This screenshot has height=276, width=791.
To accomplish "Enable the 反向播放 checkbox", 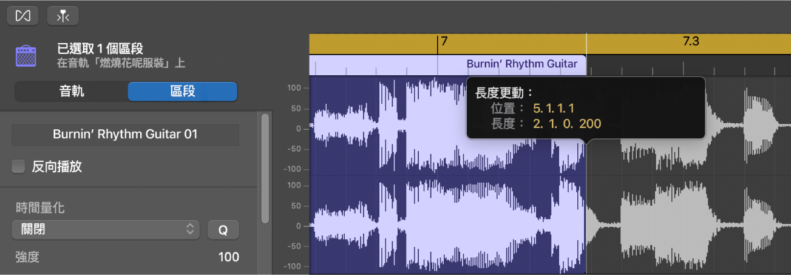I will coord(19,167).
